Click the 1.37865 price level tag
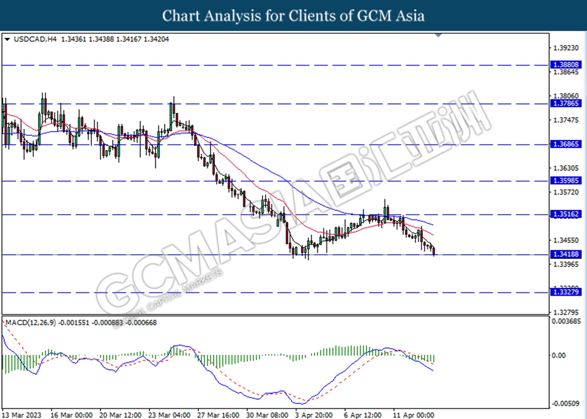 tap(566, 103)
